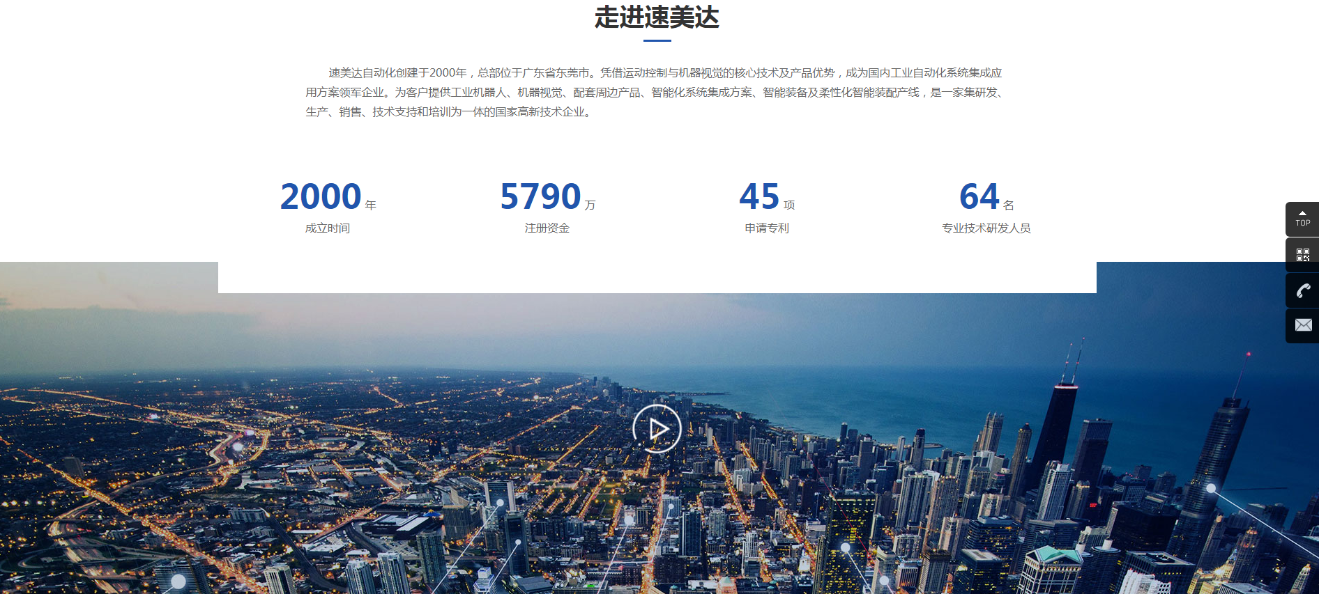Click the 注册资金 label
Image resolution: width=1319 pixels, height=594 pixels.
click(x=547, y=228)
